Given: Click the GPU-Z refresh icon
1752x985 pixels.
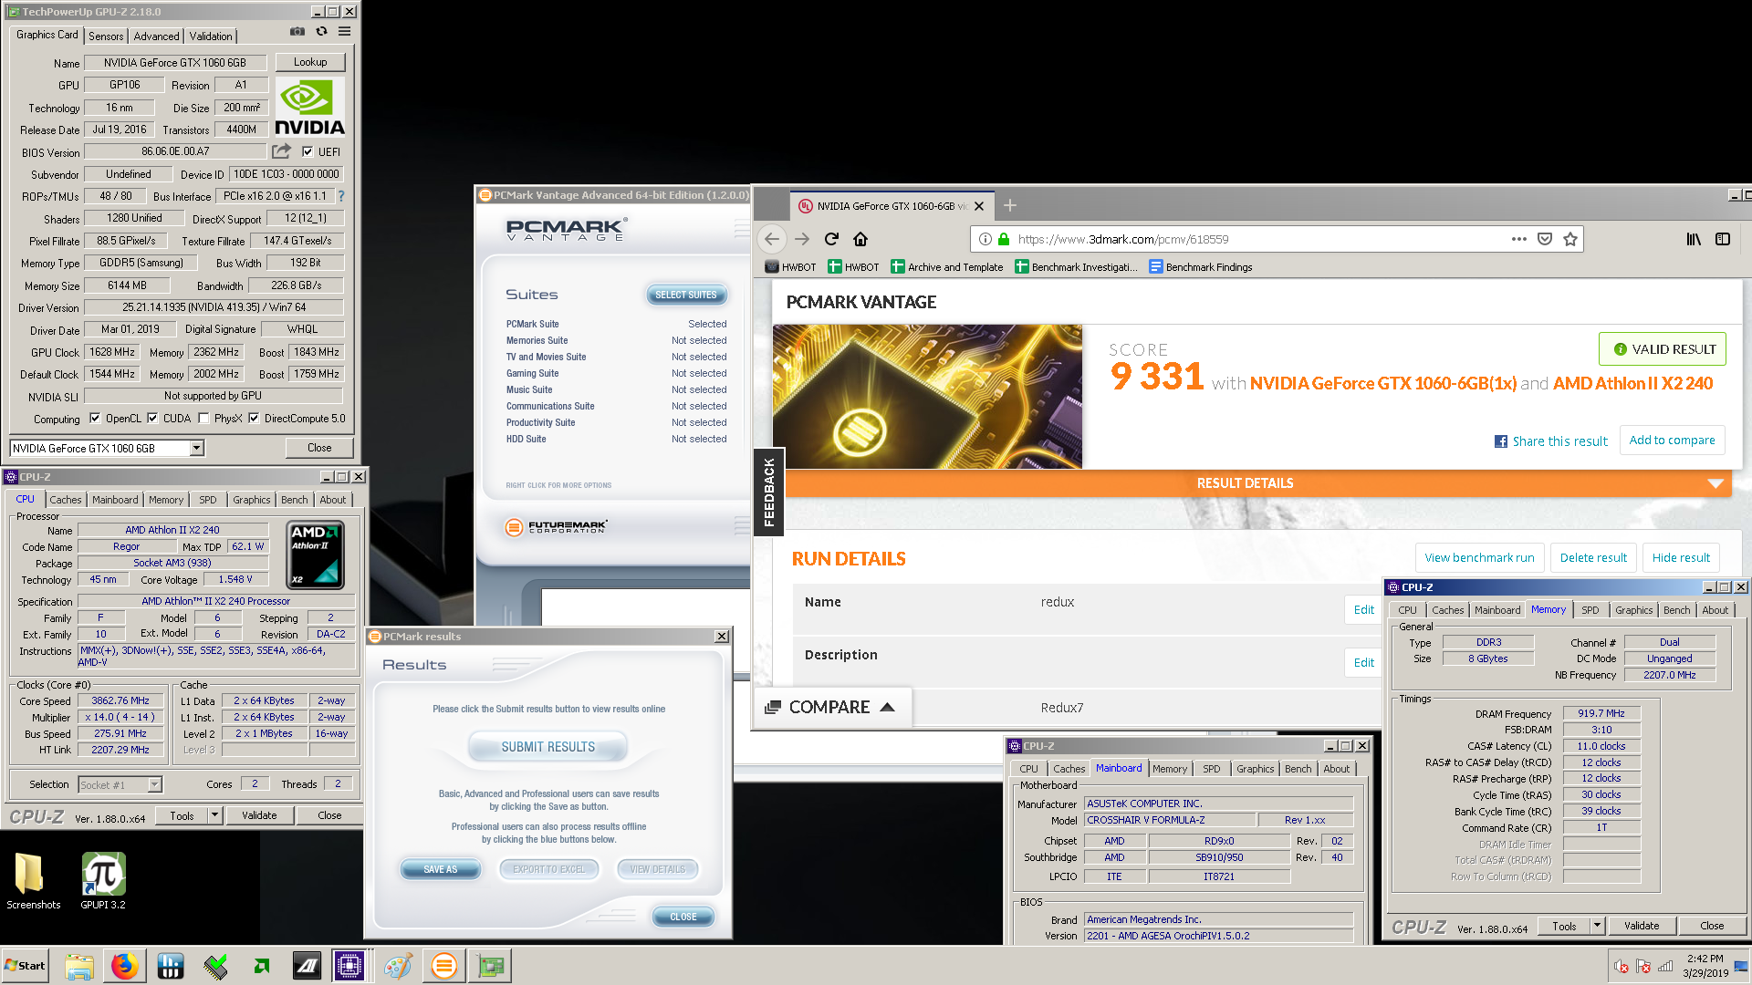Looking at the screenshot, I should 321,32.
